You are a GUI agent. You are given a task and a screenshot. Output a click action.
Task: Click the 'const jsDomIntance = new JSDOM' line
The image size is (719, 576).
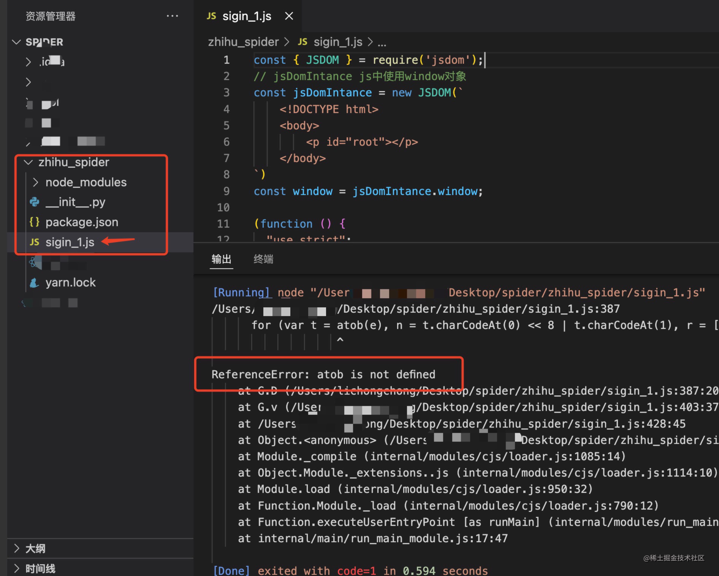(x=358, y=93)
